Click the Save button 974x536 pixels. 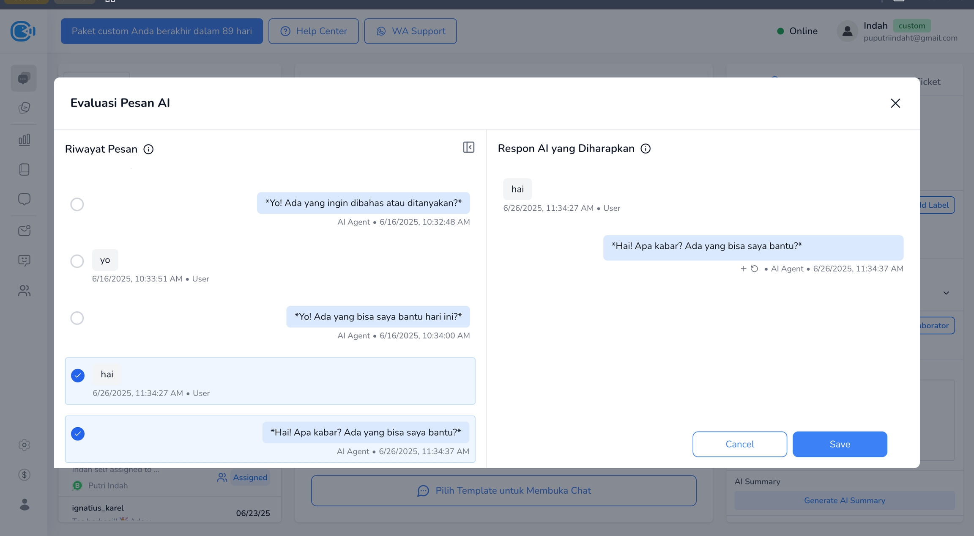pyautogui.click(x=840, y=444)
